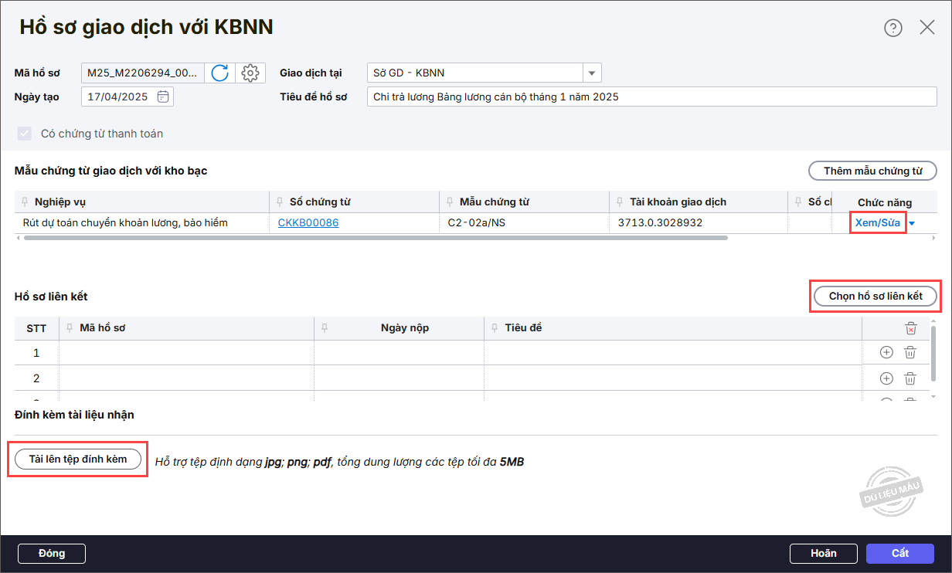
Task: Open voucher link CKKB00086
Action: tap(308, 223)
